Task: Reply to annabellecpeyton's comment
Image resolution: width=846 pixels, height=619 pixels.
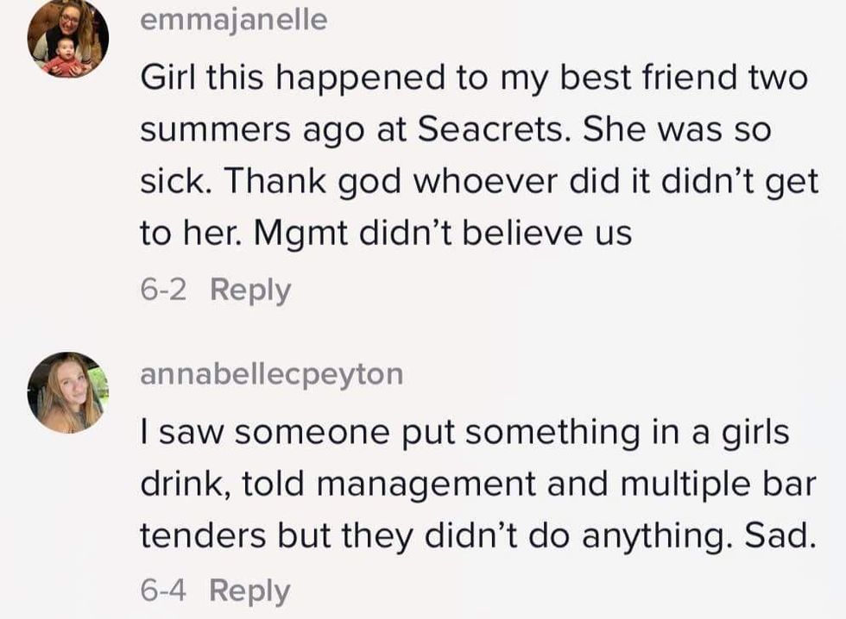Action: point(250,591)
